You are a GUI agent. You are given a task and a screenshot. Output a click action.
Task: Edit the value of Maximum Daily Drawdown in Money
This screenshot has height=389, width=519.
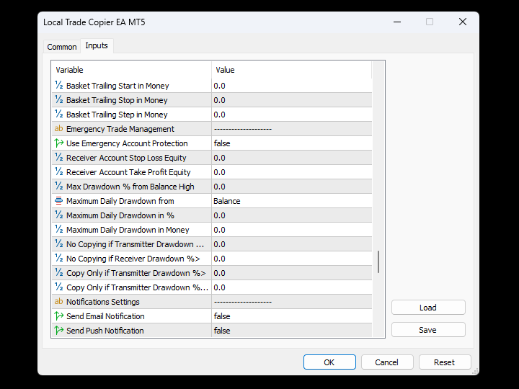(x=292, y=230)
